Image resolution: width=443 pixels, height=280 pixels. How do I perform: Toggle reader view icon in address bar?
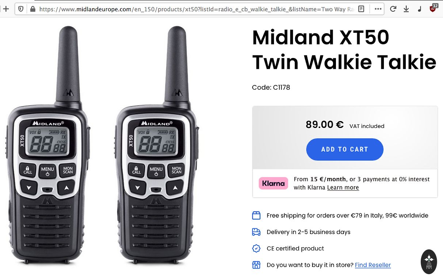[361, 9]
